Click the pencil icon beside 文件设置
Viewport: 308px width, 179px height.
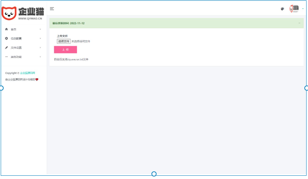[x=7, y=48]
